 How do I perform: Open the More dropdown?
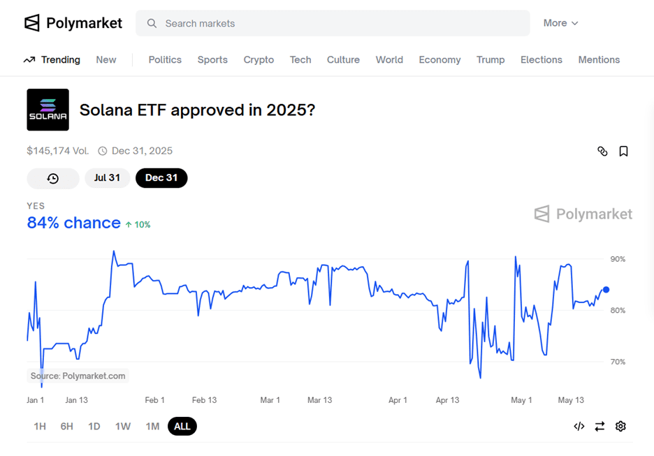click(560, 22)
